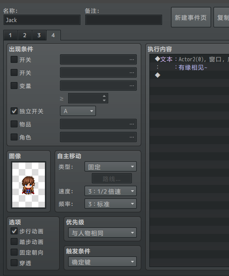Open the 速度 3: 1/2 倍速 dropdown
The height and width of the screenshot is (276, 229).
[x=111, y=191]
